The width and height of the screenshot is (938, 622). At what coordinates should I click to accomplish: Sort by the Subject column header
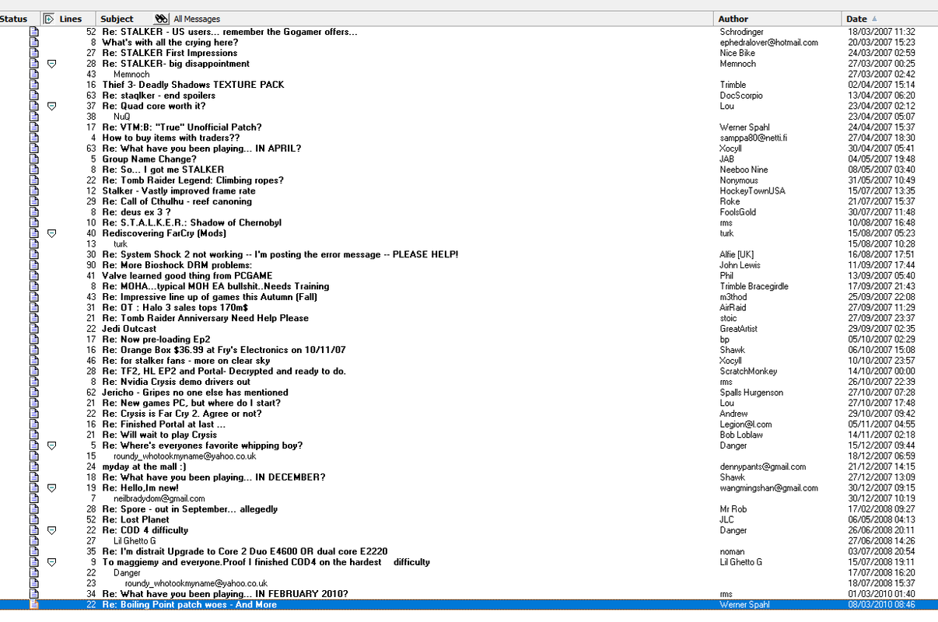point(117,19)
